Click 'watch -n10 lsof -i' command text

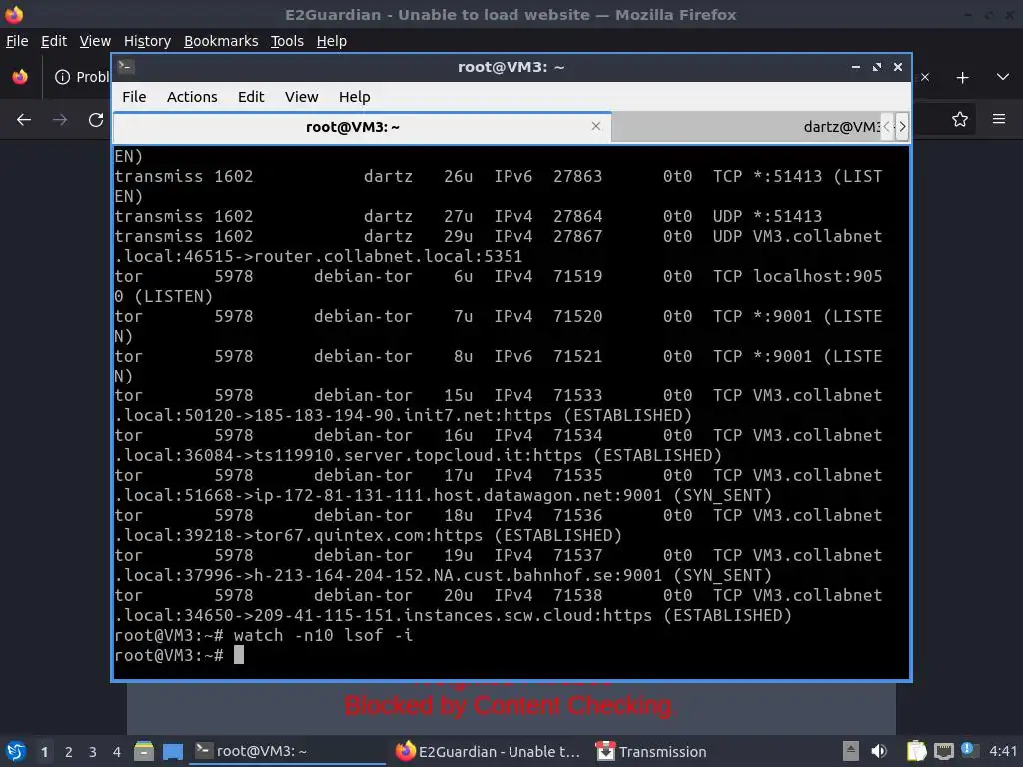[x=323, y=635]
